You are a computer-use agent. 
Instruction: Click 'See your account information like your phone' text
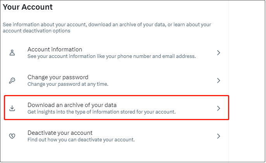tap(112, 56)
